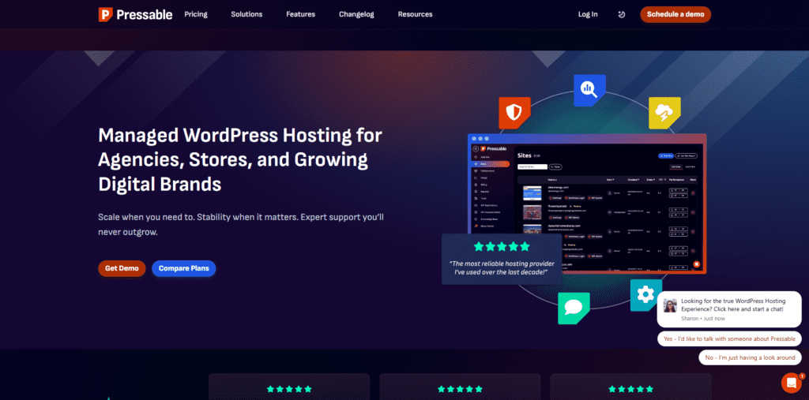Click the blue analytics magnifier icon
809x400 pixels.
pos(589,90)
